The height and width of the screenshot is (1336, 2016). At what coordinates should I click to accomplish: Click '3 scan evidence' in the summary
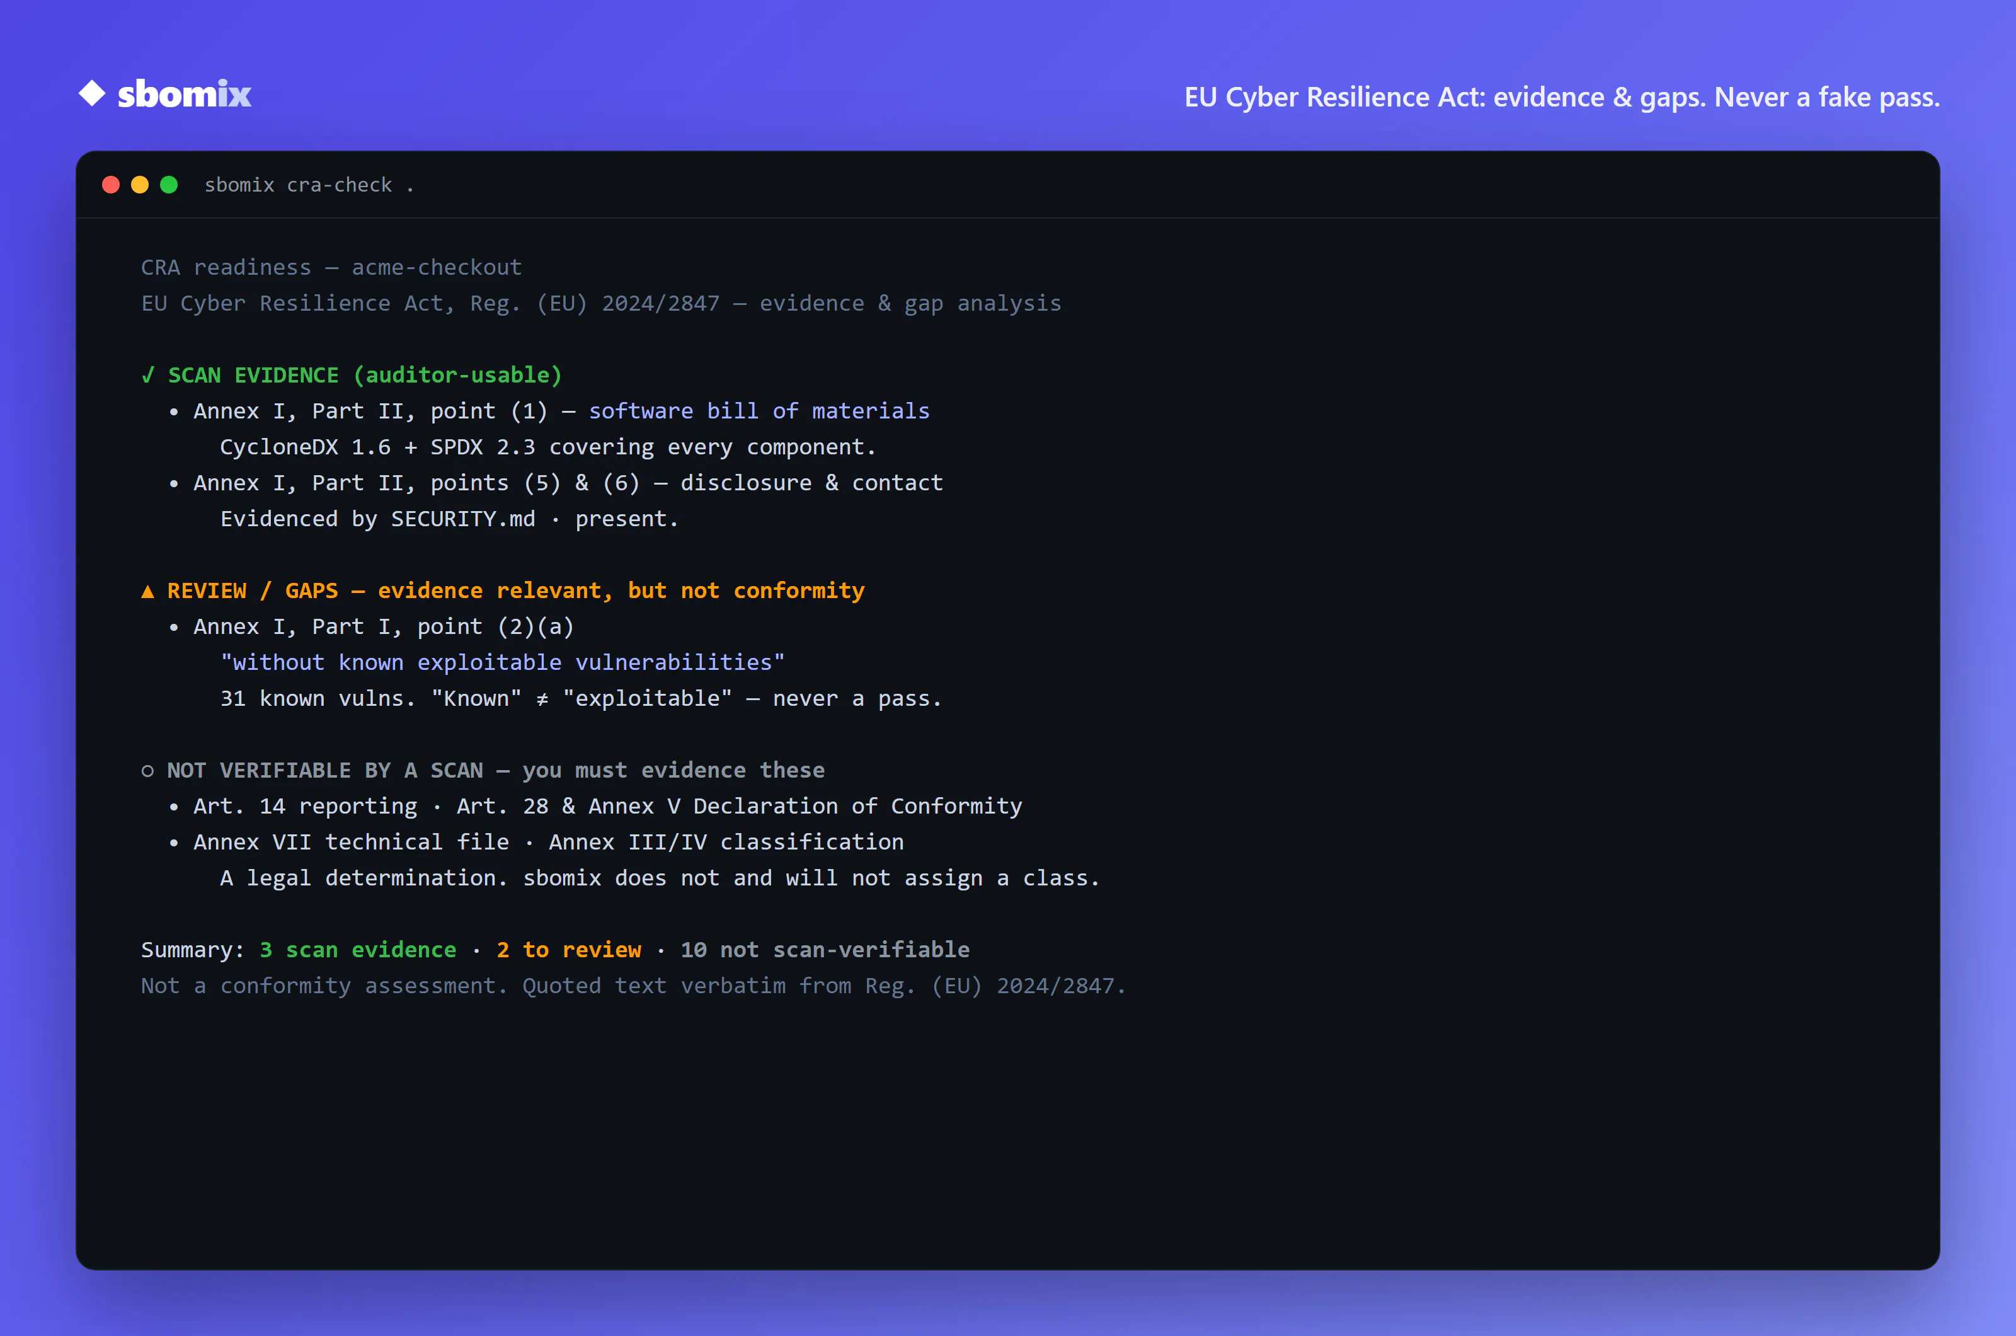coord(358,950)
